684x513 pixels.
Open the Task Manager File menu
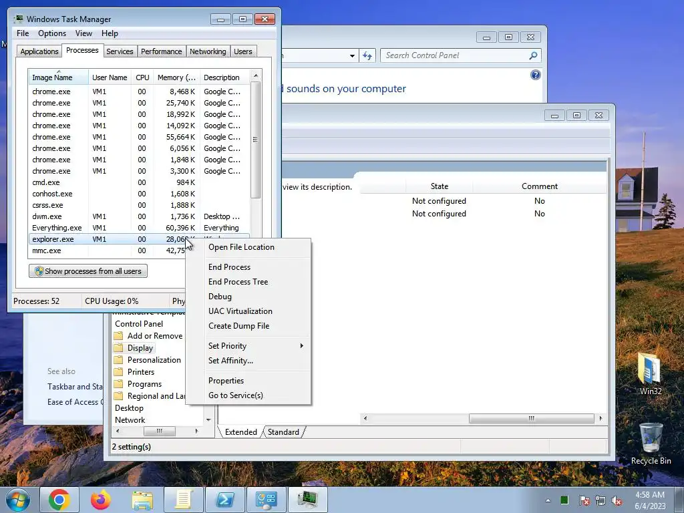point(23,33)
